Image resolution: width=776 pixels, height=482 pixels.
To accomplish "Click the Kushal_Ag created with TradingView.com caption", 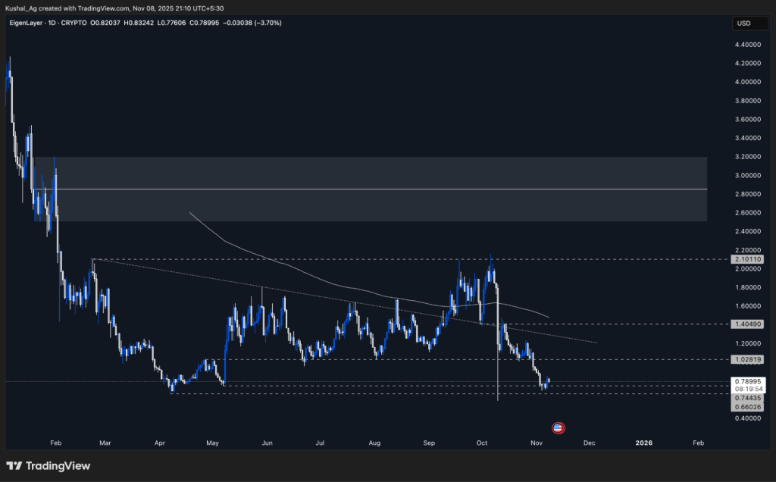I will [x=67, y=8].
